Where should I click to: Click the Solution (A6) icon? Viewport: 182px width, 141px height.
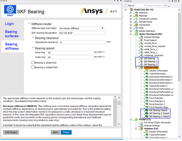coord(142,67)
